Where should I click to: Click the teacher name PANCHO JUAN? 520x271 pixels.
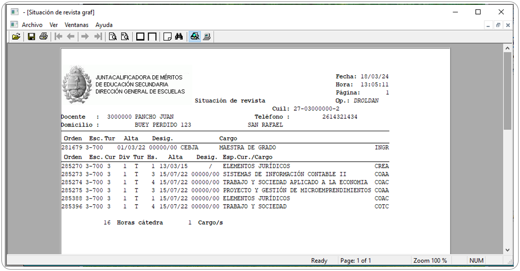(x=154, y=117)
